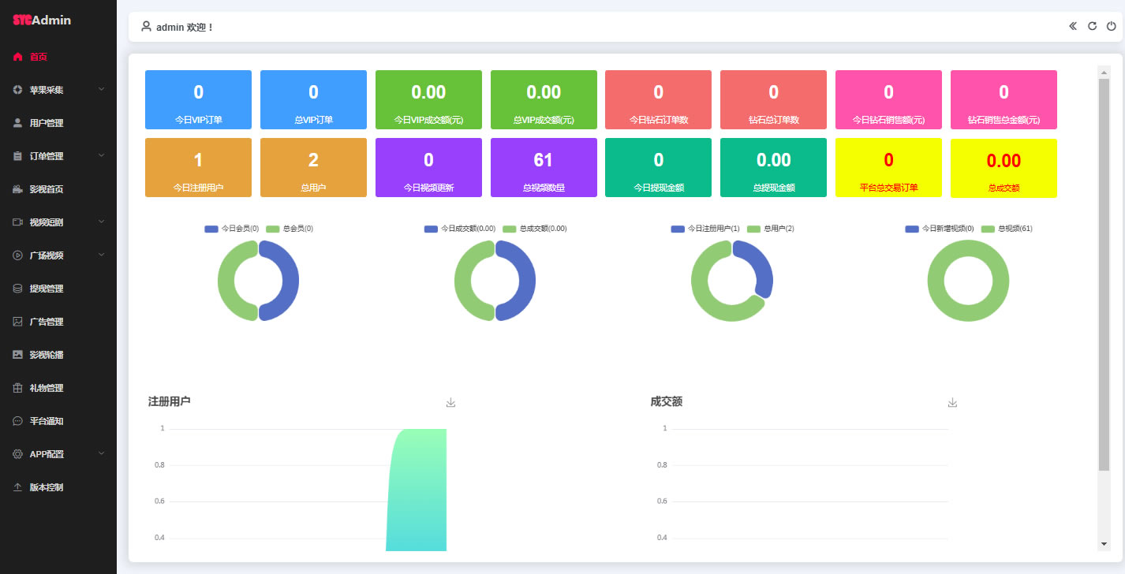This screenshot has height=574, width=1125.
Task: Click the 首页 home icon
Action: coord(17,57)
